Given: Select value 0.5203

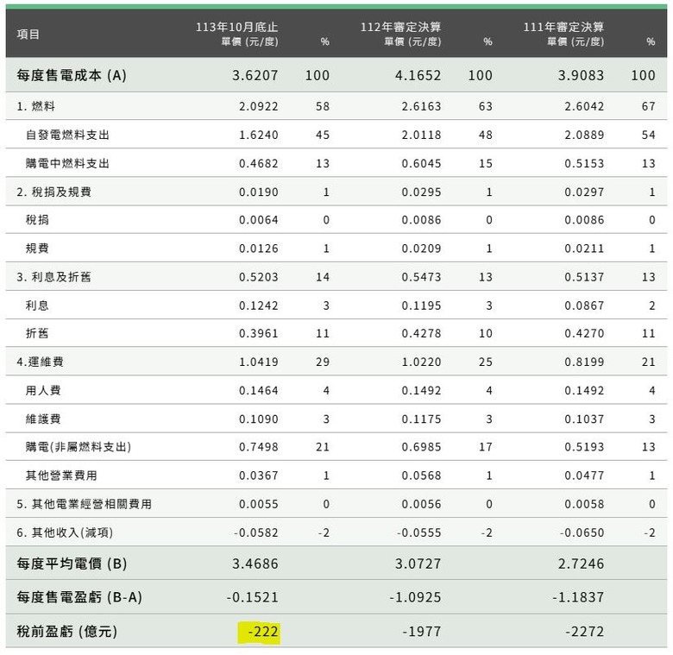Looking at the screenshot, I should click(x=259, y=277).
